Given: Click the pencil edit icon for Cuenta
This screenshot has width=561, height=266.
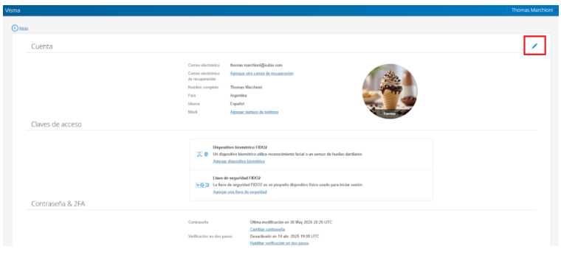Looking at the screenshot, I should tap(534, 46).
